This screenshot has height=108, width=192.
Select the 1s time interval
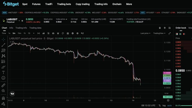9,33
